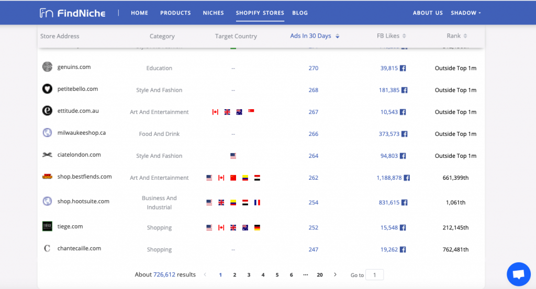This screenshot has width=536, height=289.
Task: Open Facebook icon for shop.bestfiends.com
Action: [407, 178]
